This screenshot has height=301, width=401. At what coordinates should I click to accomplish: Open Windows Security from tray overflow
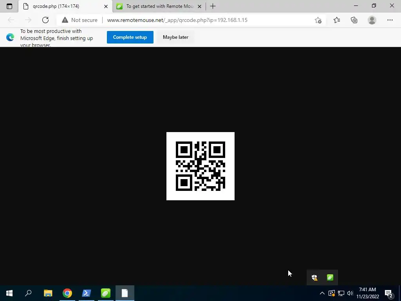(314, 277)
